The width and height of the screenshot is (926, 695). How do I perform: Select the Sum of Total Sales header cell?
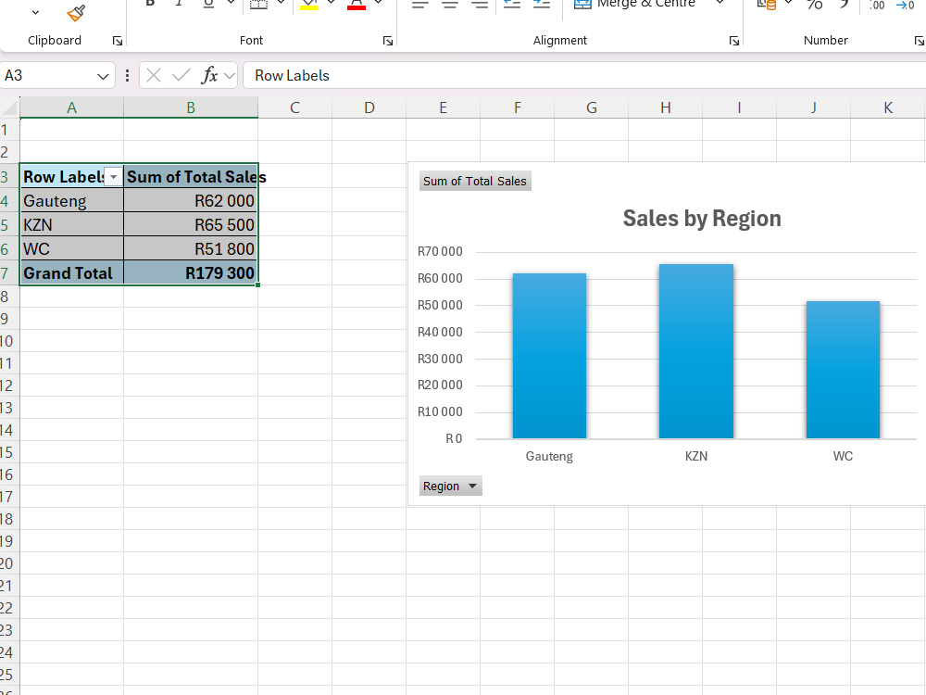191,177
